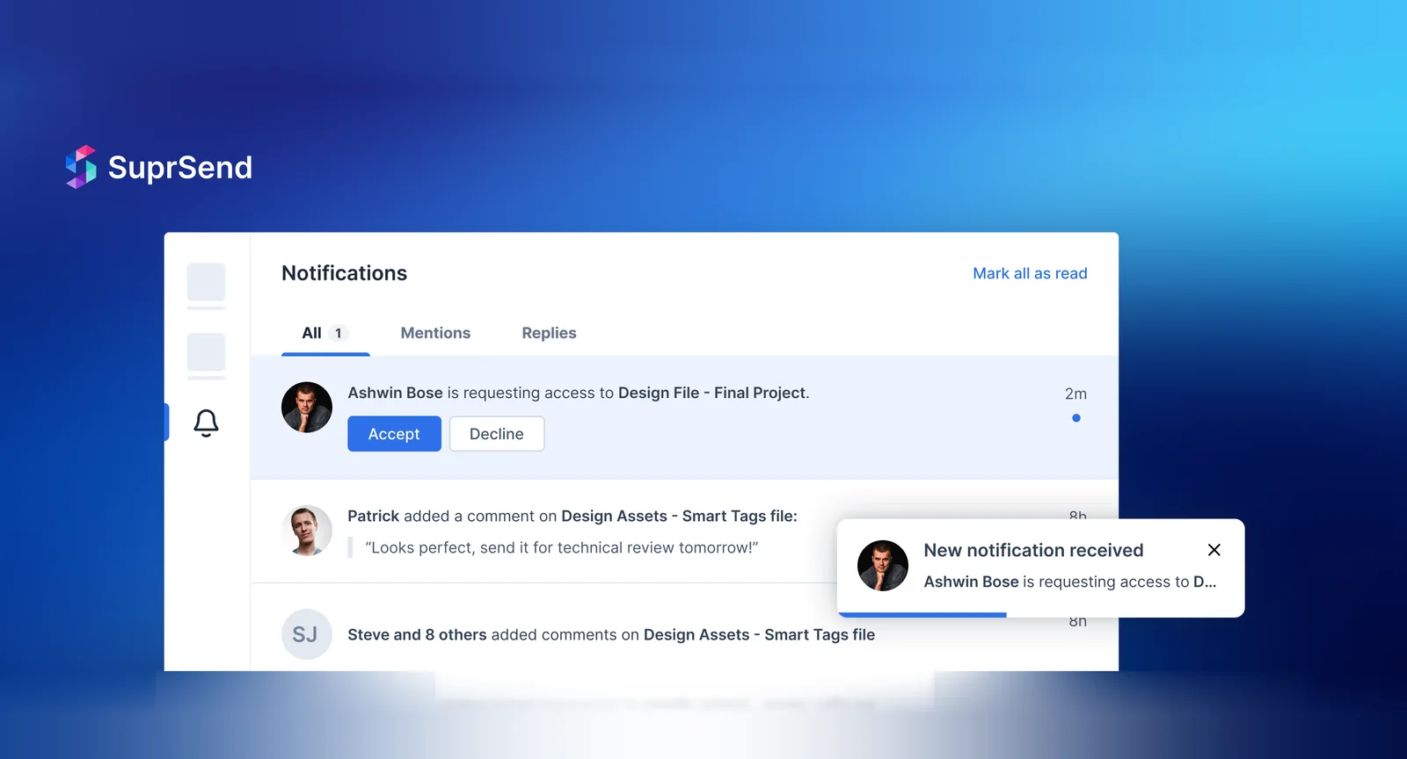Open "Design File - Final Project" text in Ashwin's notification
The height and width of the screenshot is (759, 1407).
[x=711, y=393]
